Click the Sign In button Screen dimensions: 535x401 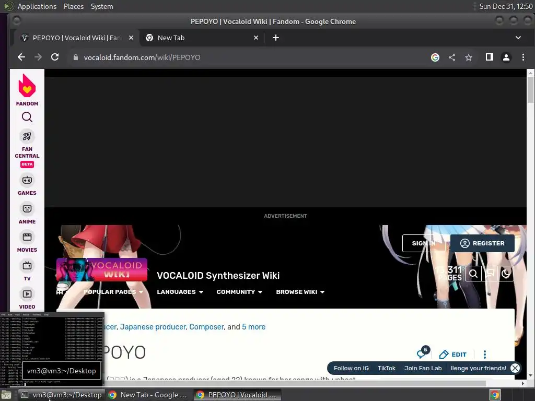pyautogui.click(x=424, y=243)
